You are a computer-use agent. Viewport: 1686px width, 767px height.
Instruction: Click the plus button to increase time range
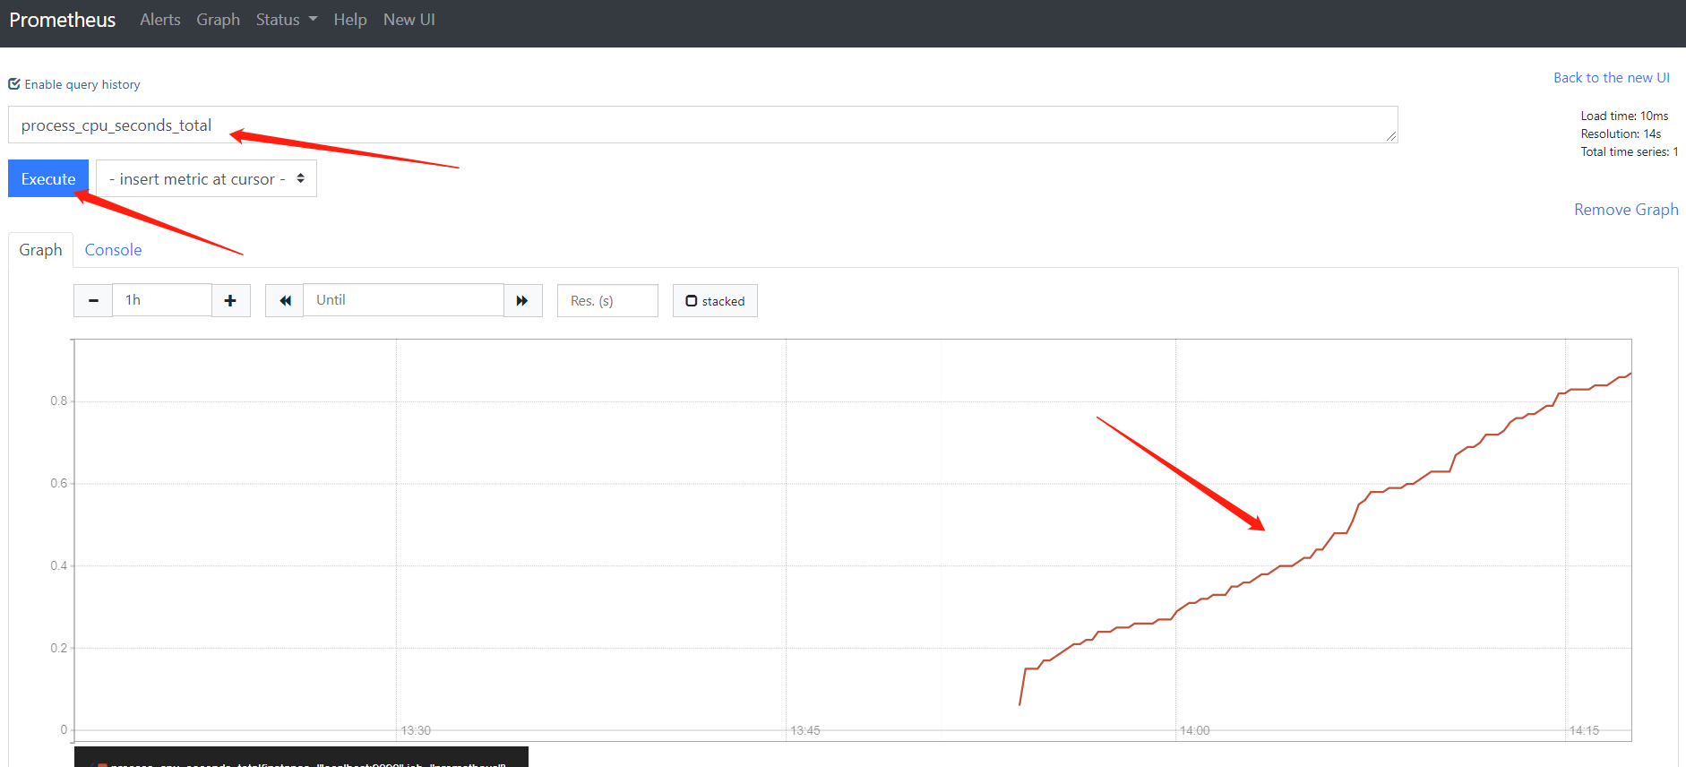231,300
